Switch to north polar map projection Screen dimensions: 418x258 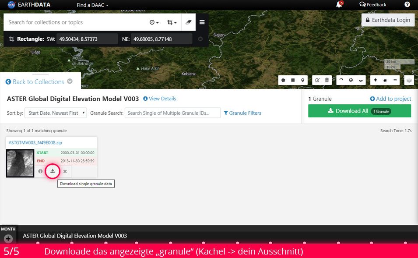tap(341, 80)
